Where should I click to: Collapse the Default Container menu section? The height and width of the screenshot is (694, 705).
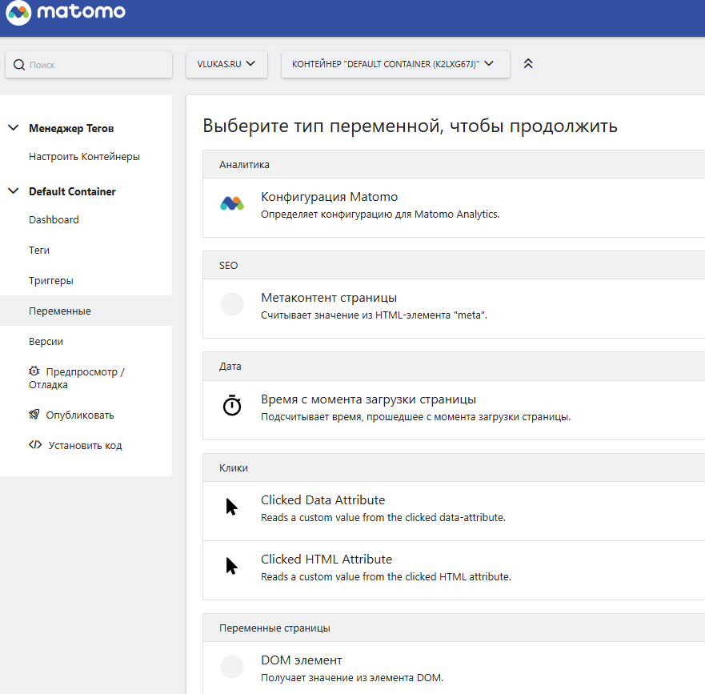point(13,191)
